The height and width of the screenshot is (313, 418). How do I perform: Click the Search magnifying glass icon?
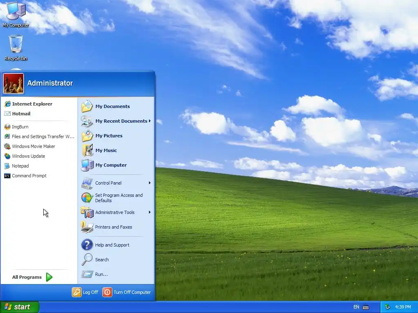(x=87, y=260)
